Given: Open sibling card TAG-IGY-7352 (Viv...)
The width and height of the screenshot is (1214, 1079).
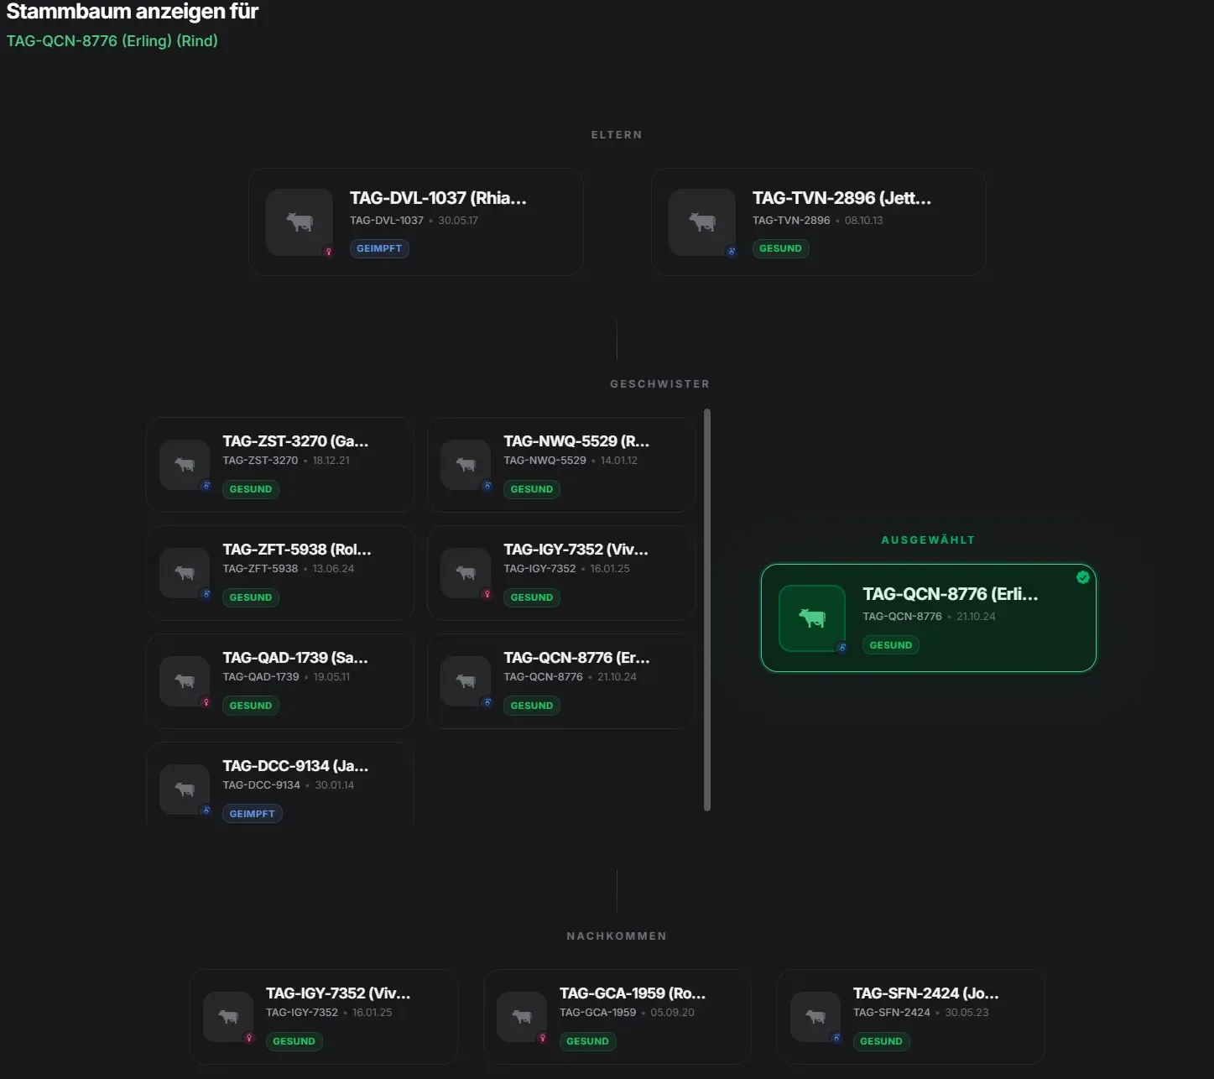Looking at the screenshot, I should (x=561, y=573).
